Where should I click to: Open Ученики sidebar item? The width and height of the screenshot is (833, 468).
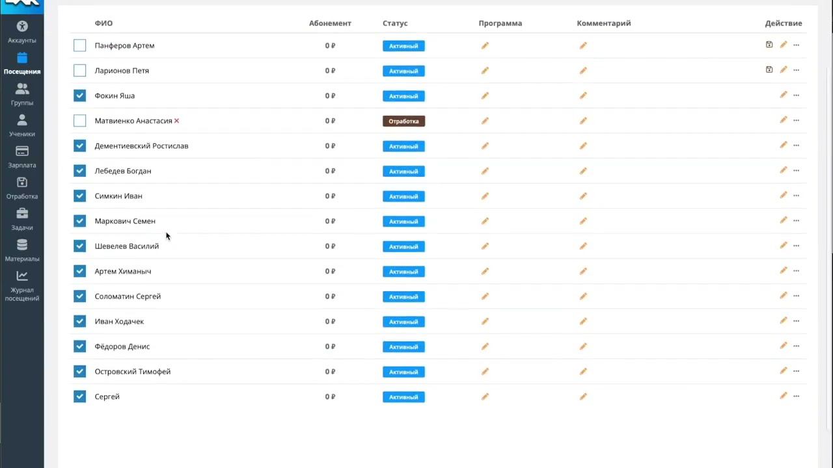coord(22,126)
